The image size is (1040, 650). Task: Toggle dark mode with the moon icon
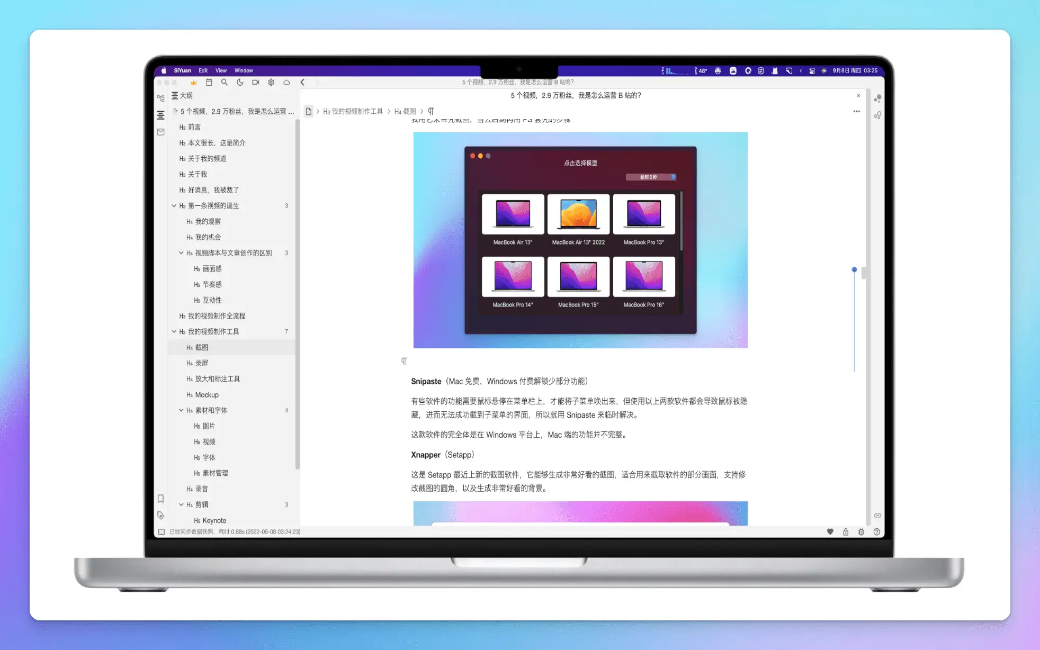click(x=240, y=83)
